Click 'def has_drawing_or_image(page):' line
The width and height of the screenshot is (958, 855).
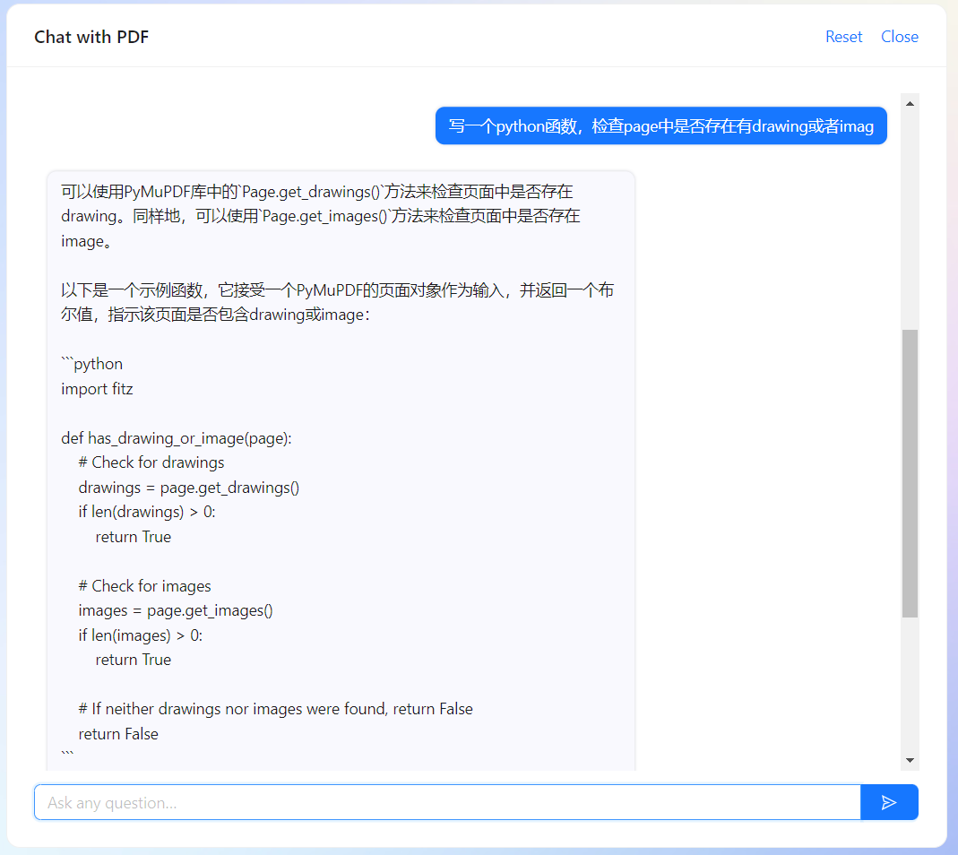click(177, 438)
